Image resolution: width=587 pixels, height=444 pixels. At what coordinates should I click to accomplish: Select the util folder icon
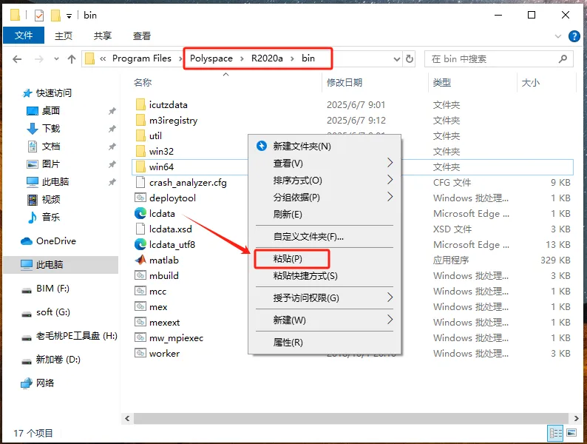[x=140, y=135]
